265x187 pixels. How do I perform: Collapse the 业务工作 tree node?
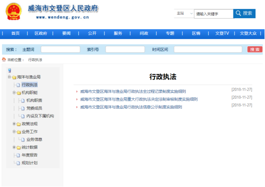tap(14, 132)
